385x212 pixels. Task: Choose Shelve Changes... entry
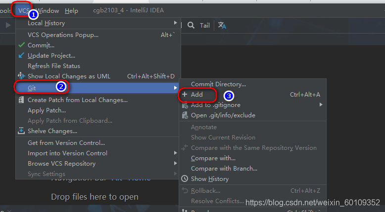(52, 131)
